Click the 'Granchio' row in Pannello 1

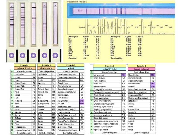point(25,115)
